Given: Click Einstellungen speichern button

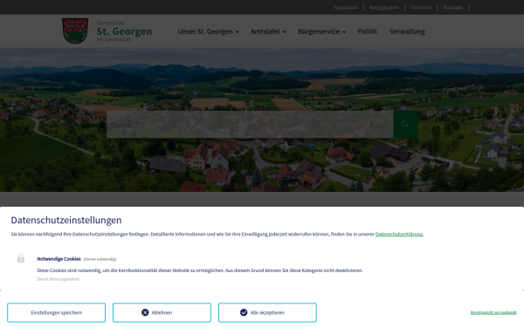Looking at the screenshot, I should (x=56, y=313).
